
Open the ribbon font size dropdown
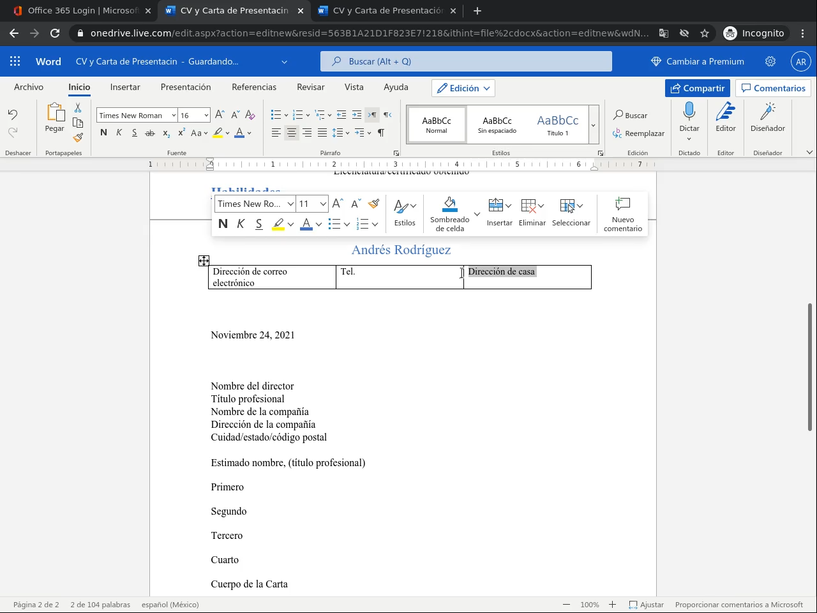click(x=206, y=116)
